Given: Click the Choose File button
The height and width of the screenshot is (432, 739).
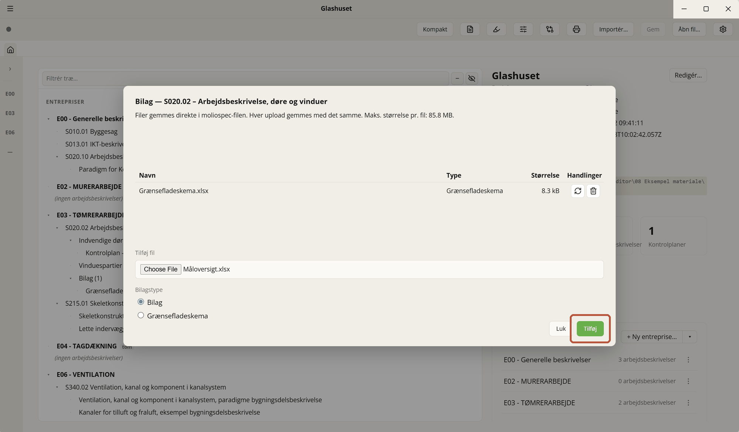Looking at the screenshot, I should tap(161, 269).
